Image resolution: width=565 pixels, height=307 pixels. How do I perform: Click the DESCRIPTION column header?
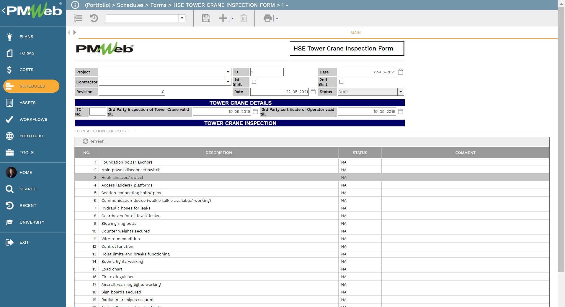coord(218,153)
